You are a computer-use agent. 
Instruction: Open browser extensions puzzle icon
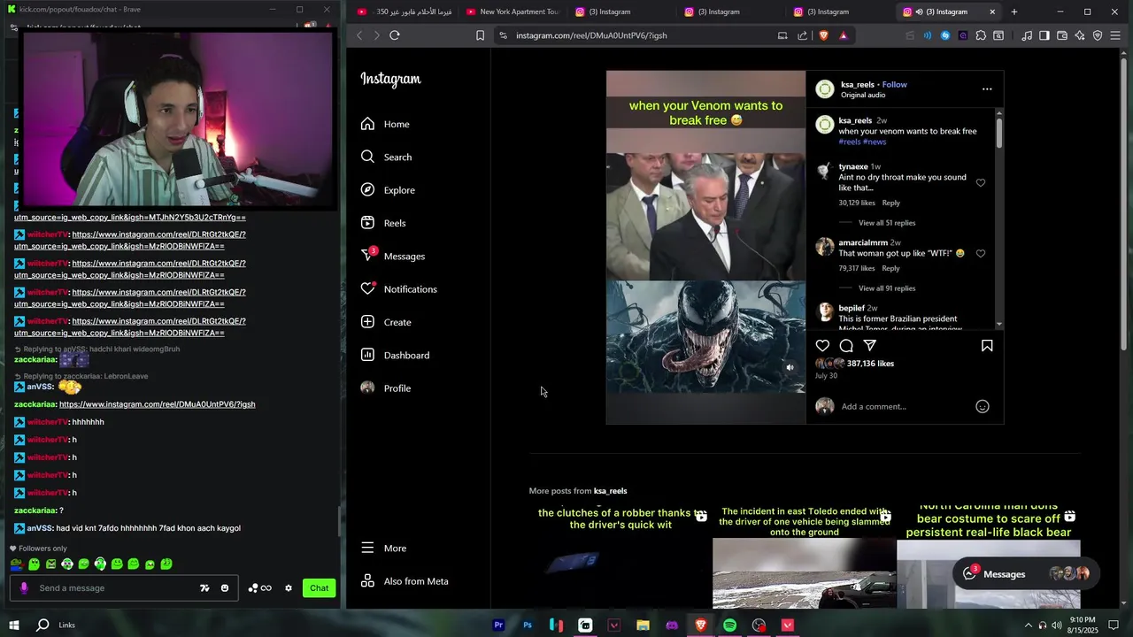pyautogui.click(x=981, y=35)
